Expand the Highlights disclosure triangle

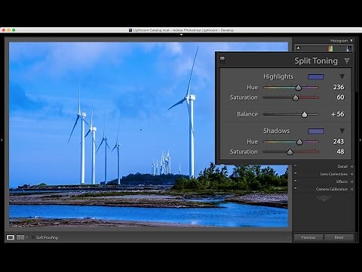click(x=342, y=76)
